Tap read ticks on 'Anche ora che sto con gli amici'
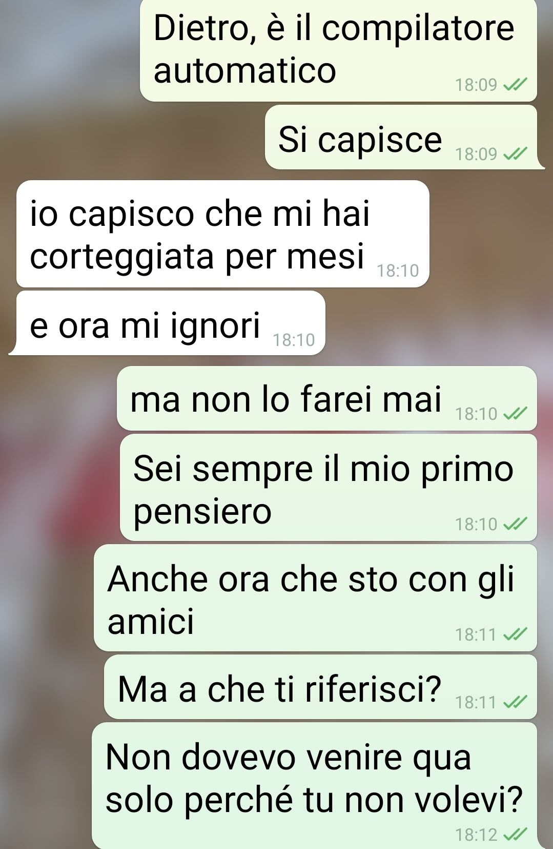The width and height of the screenshot is (553, 849). click(515, 635)
